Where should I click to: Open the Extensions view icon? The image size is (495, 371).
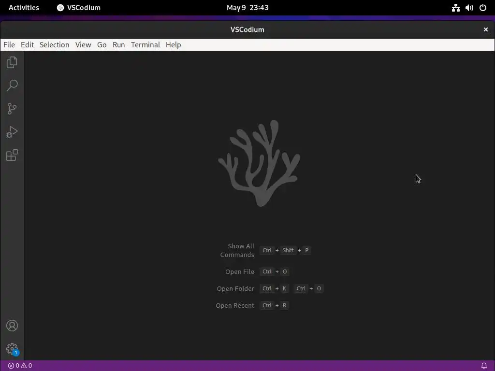12,155
